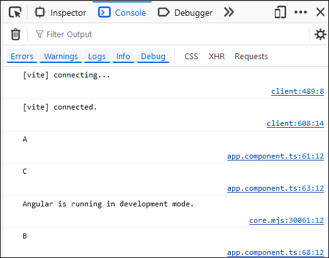Open app.component.ts:61:12 source link

(276, 157)
